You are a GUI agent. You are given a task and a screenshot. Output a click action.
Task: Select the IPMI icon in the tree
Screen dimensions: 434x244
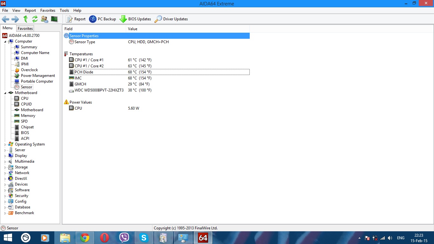17,64
